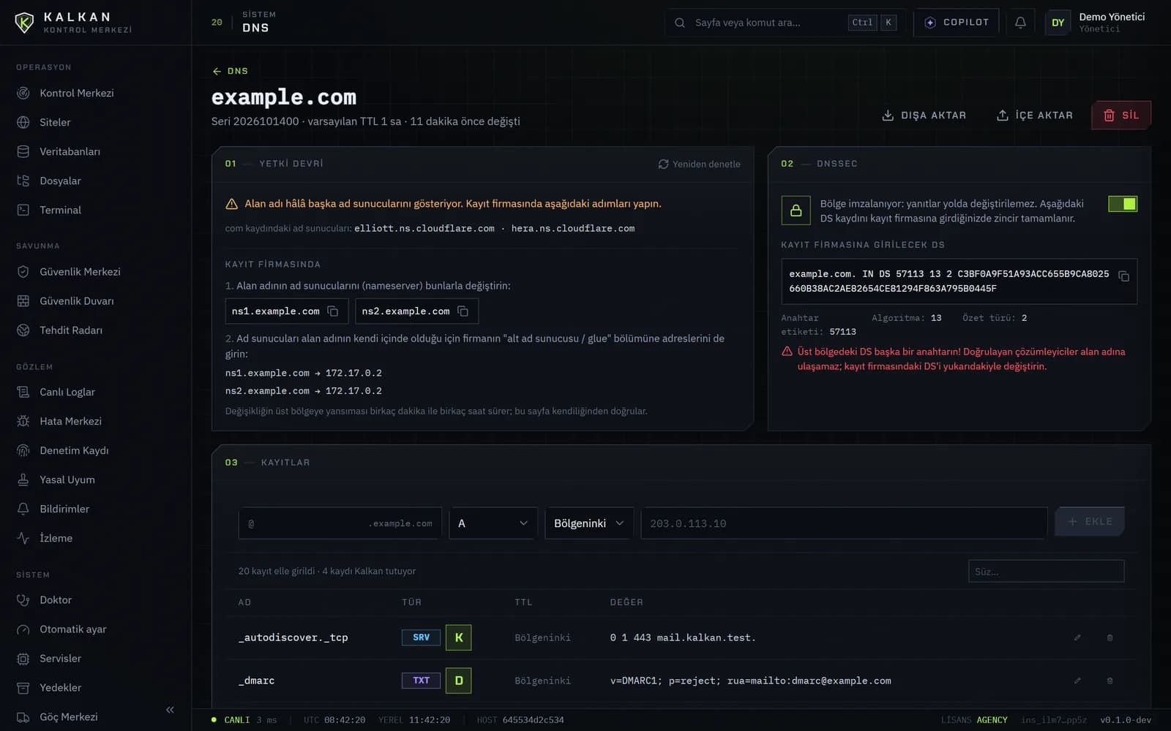Open Veritabanları in the sidebar
Image resolution: width=1171 pixels, height=731 pixels.
(96, 151)
